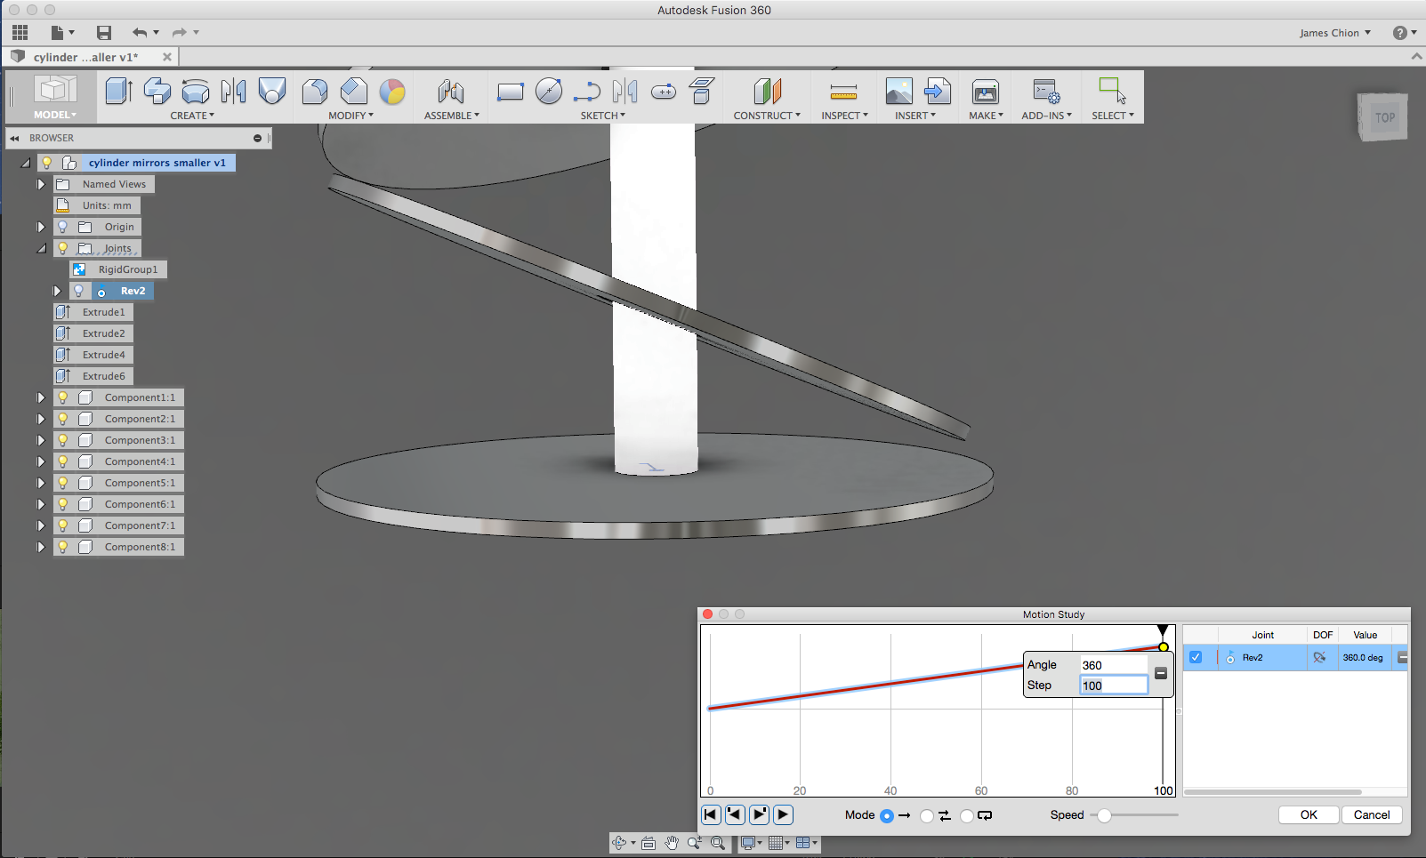The width and height of the screenshot is (1426, 858).
Task: Click the Joint icon under Assemble
Action: [x=451, y=92]
